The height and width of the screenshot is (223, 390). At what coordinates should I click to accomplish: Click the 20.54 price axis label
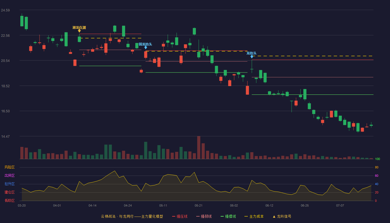(5, 61)
